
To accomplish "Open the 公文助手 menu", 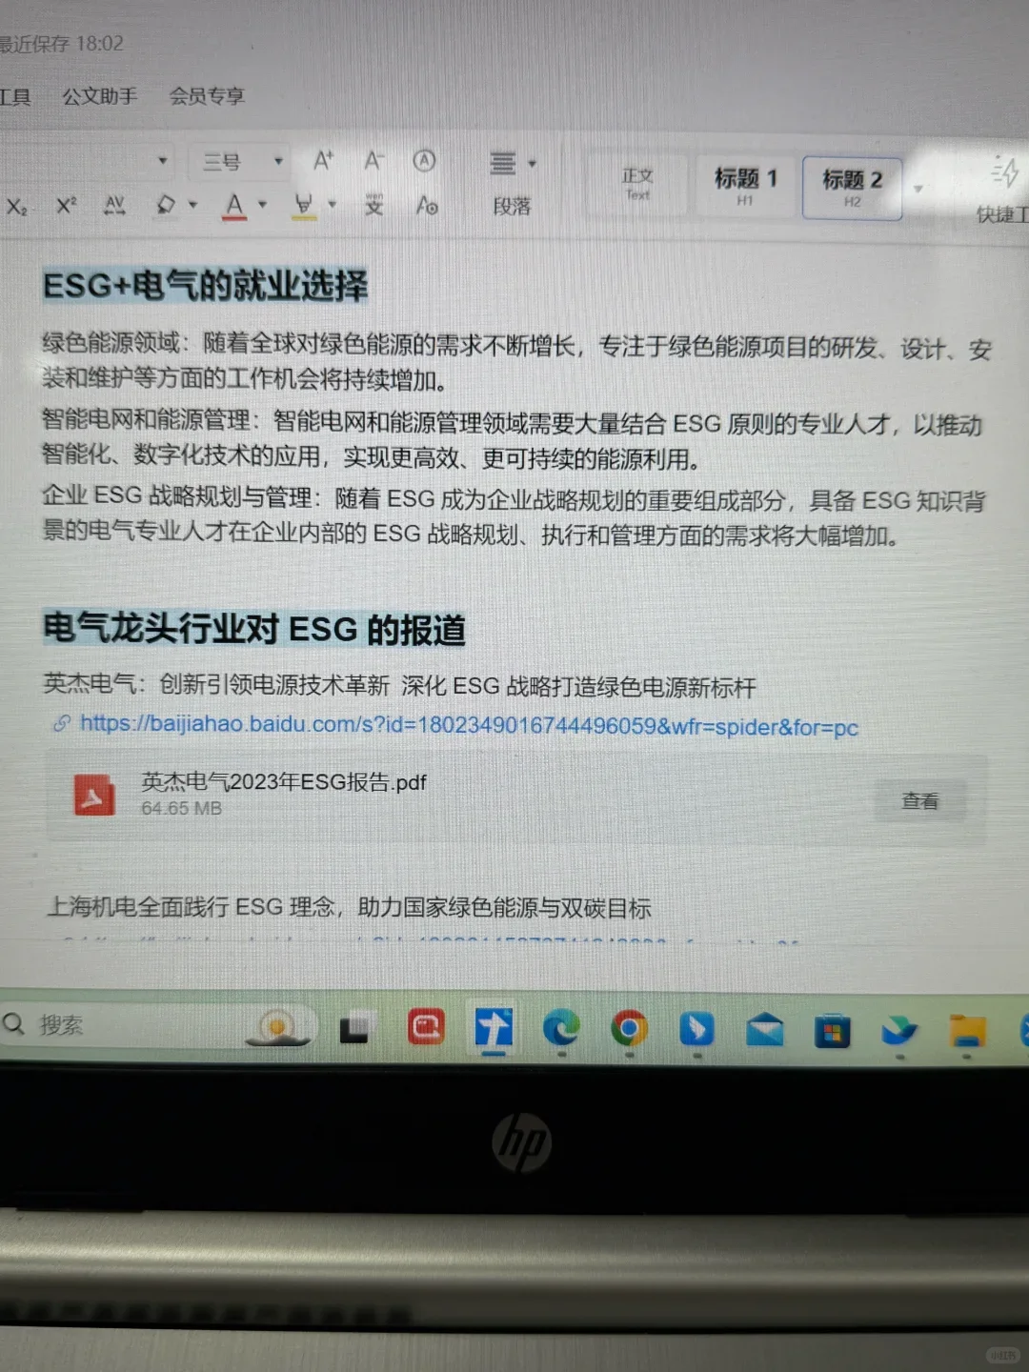I will 100,96.
